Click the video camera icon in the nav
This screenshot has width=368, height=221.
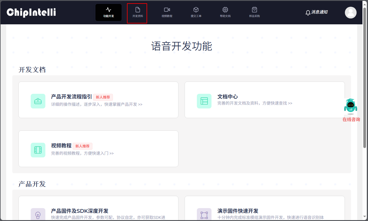point(167,10)
